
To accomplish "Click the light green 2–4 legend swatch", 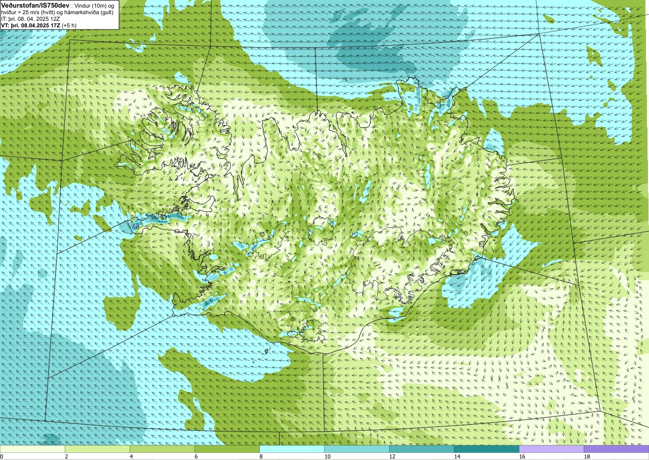I will 97,449.
